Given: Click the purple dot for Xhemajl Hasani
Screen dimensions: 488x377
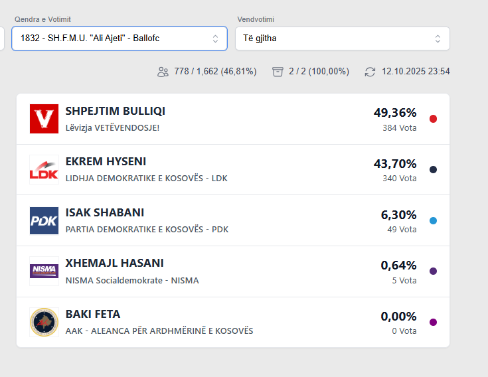Looking at the screenshot, I should pyautogui.click(x=433, y=271).
